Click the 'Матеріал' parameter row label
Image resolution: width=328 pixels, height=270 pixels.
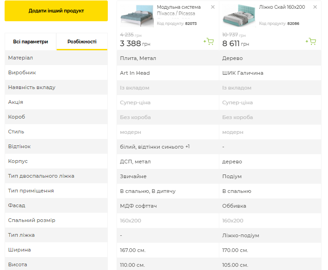click(x=20, y=58)
